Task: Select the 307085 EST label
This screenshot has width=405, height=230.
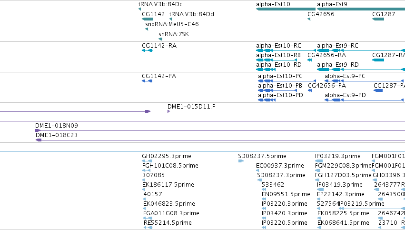Action: [x=153, y=175]
